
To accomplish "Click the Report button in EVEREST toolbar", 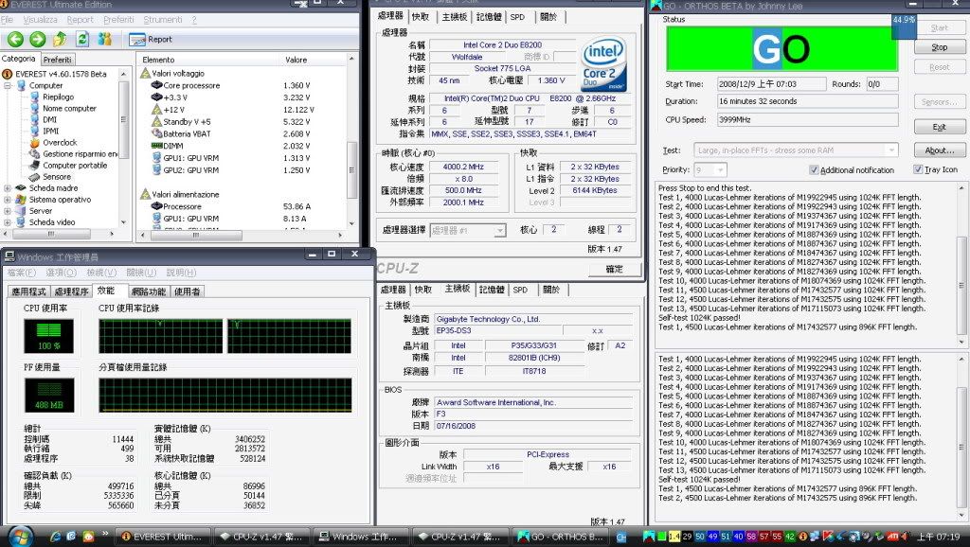I will (x=151, y=40).
